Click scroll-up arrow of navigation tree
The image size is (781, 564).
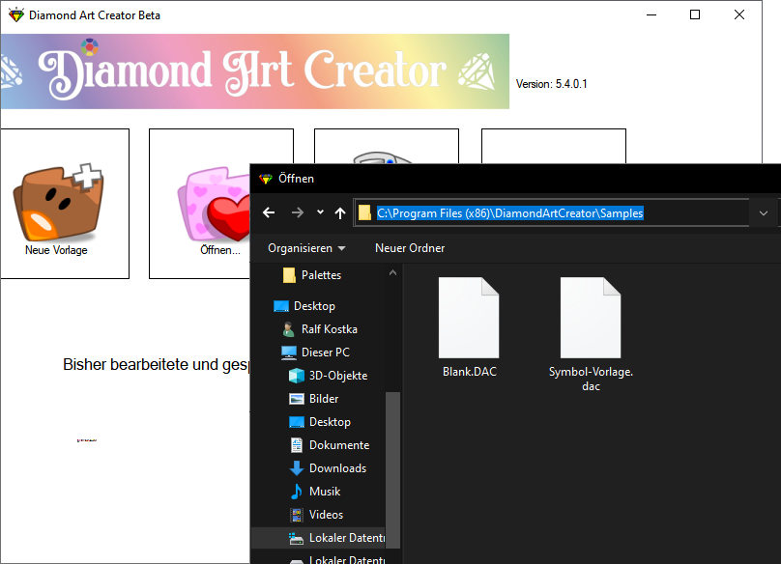pos(392,272)
